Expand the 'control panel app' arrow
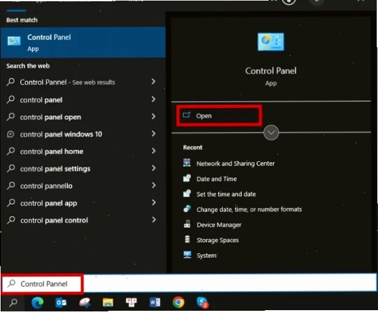 coord(154,203)
